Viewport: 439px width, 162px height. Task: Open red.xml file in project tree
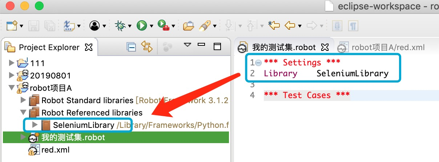point(55,150)
